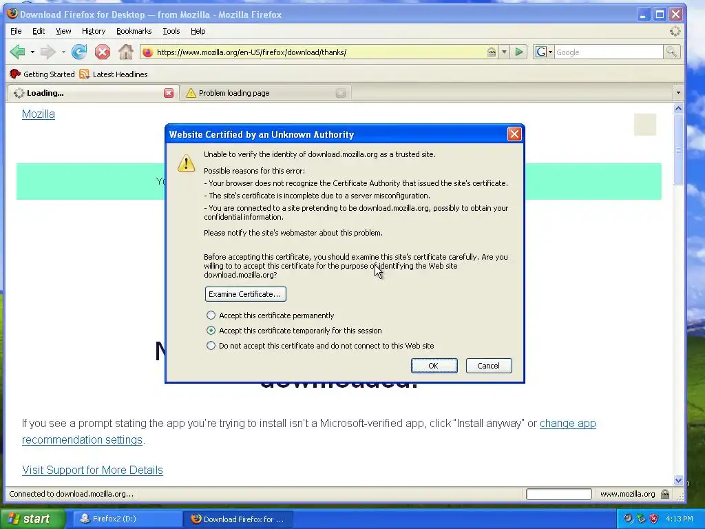This screenshot has width=705, height=529.
Task: Click the Examine Certificate button
Action: 245,294
